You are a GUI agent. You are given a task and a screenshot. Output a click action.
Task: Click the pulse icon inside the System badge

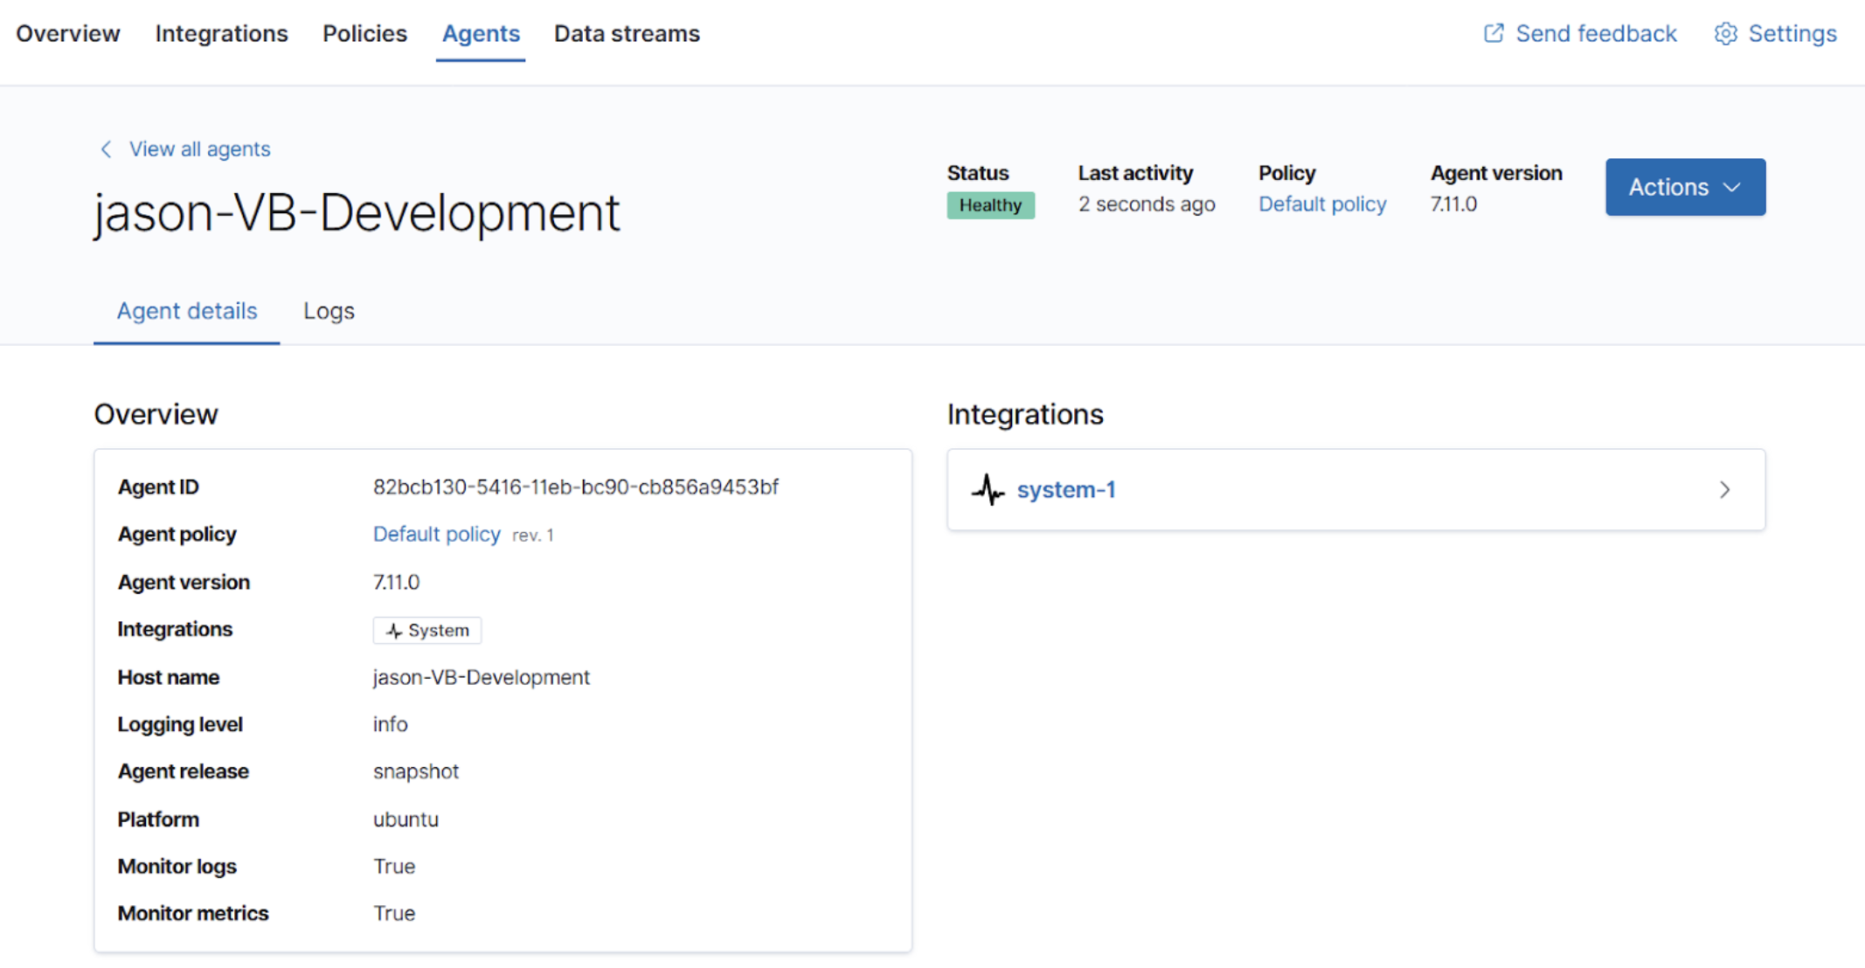[x=393, y=630]
